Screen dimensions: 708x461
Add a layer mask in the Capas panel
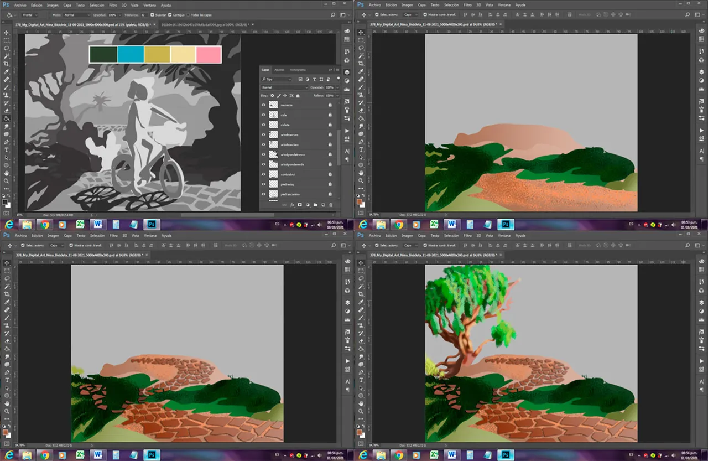pyautogui.click(x=300, y=205)
